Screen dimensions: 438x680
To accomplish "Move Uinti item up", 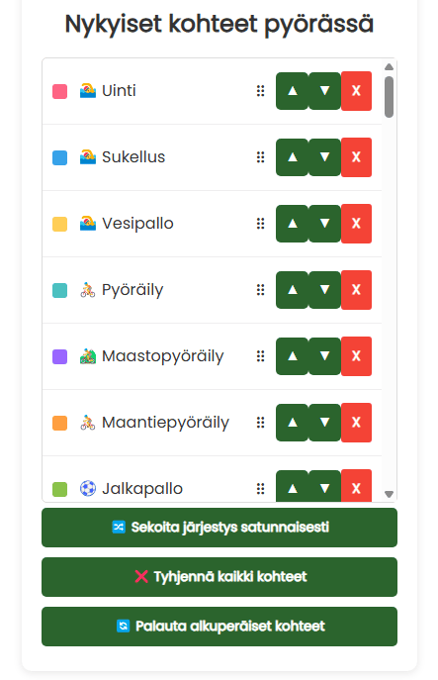I will coord(293,91).
